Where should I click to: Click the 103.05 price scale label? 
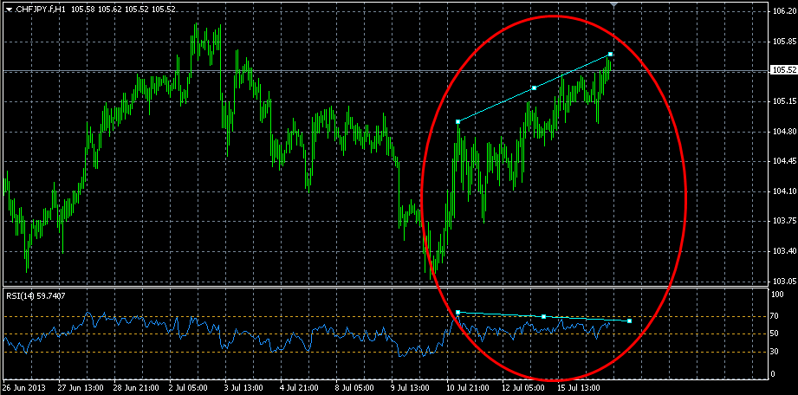[784, 281]
